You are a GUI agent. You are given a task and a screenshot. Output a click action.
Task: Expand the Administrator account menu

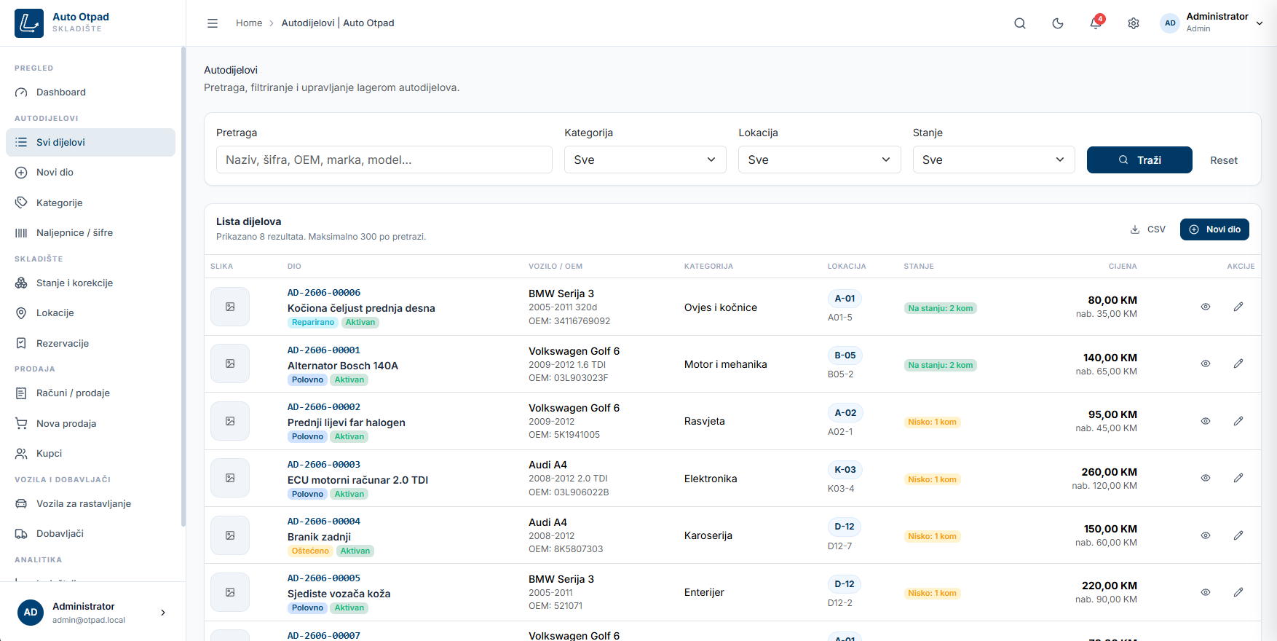pyautogui.click(x=1211, y=23)
